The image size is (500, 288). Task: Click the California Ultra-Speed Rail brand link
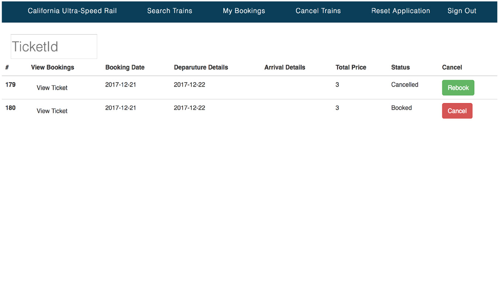(72, 11)
